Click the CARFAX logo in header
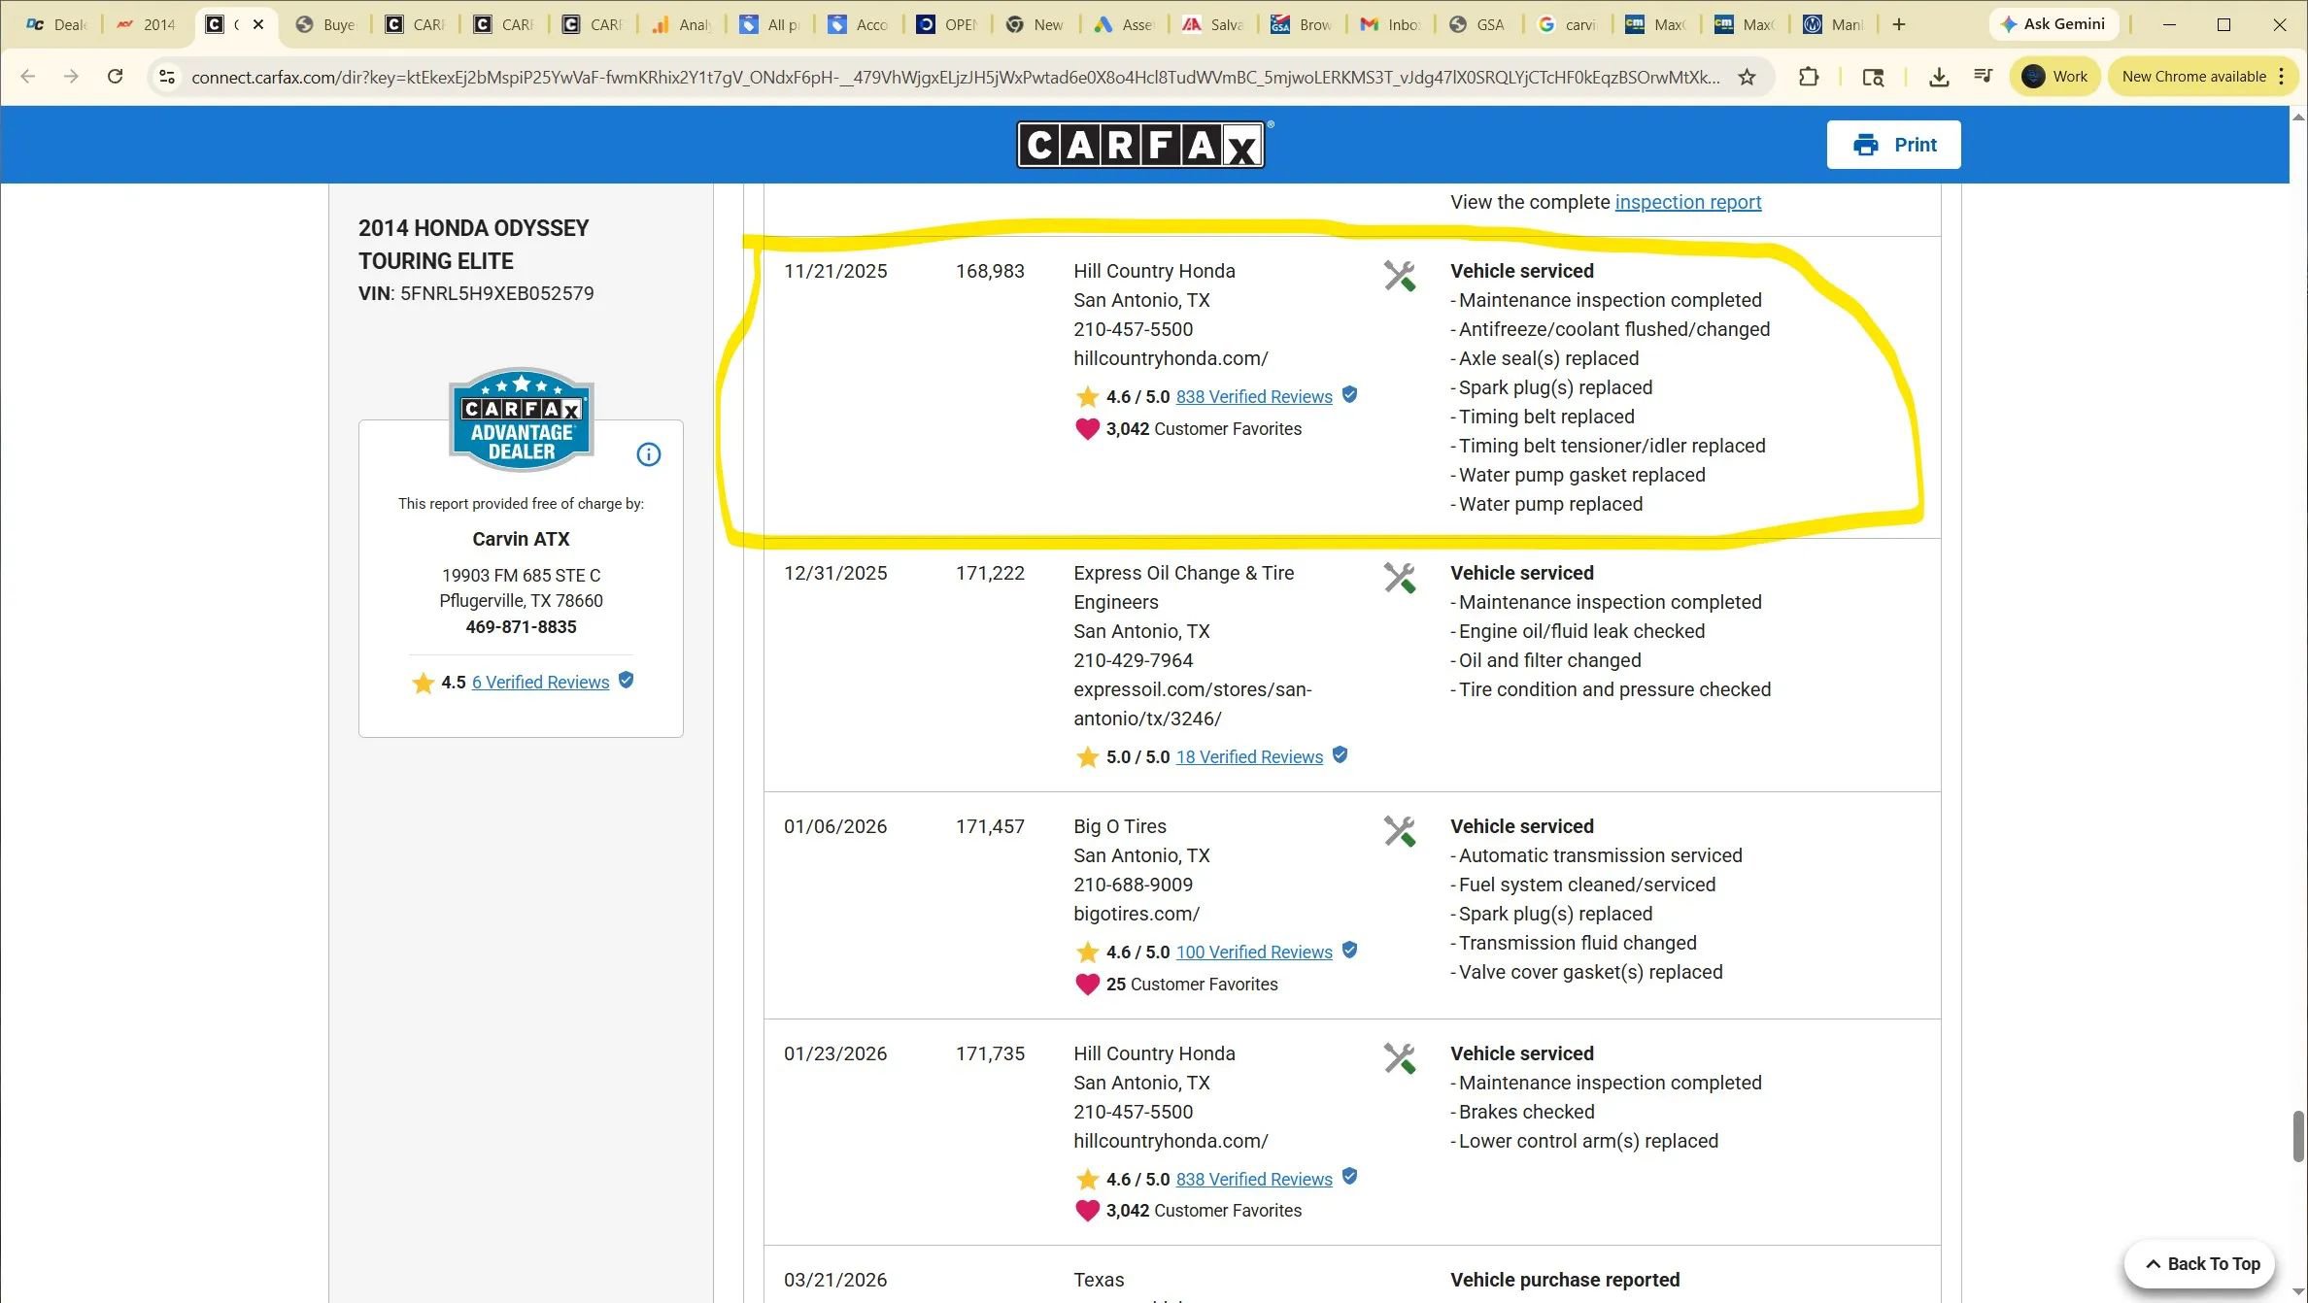 tap(1140, 146)
